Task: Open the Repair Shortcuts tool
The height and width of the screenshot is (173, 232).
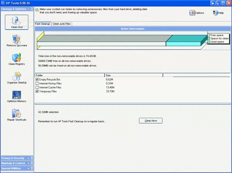Action: pos(17,115)
